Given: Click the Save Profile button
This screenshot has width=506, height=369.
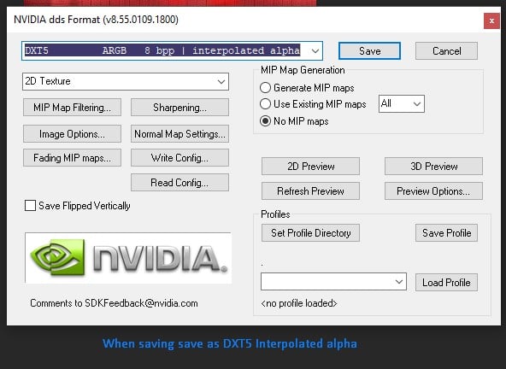Looking at the screenshot, I should (x=446, y=233).
